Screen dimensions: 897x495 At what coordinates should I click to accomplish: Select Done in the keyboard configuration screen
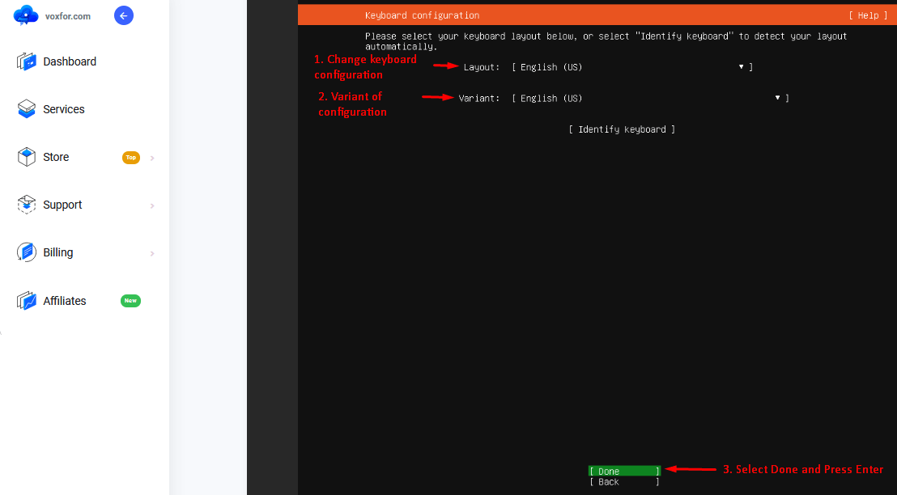[x=623, y=471]
